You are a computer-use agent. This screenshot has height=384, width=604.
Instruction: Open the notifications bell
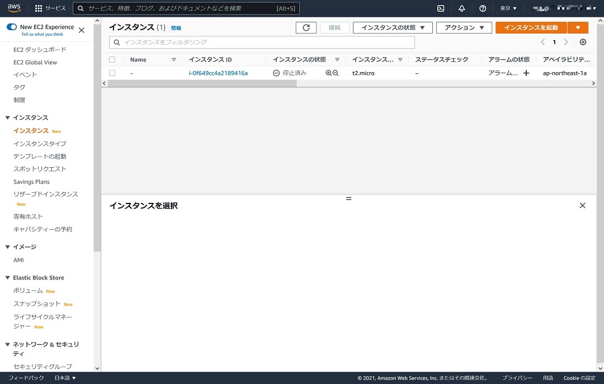point(461,8)
